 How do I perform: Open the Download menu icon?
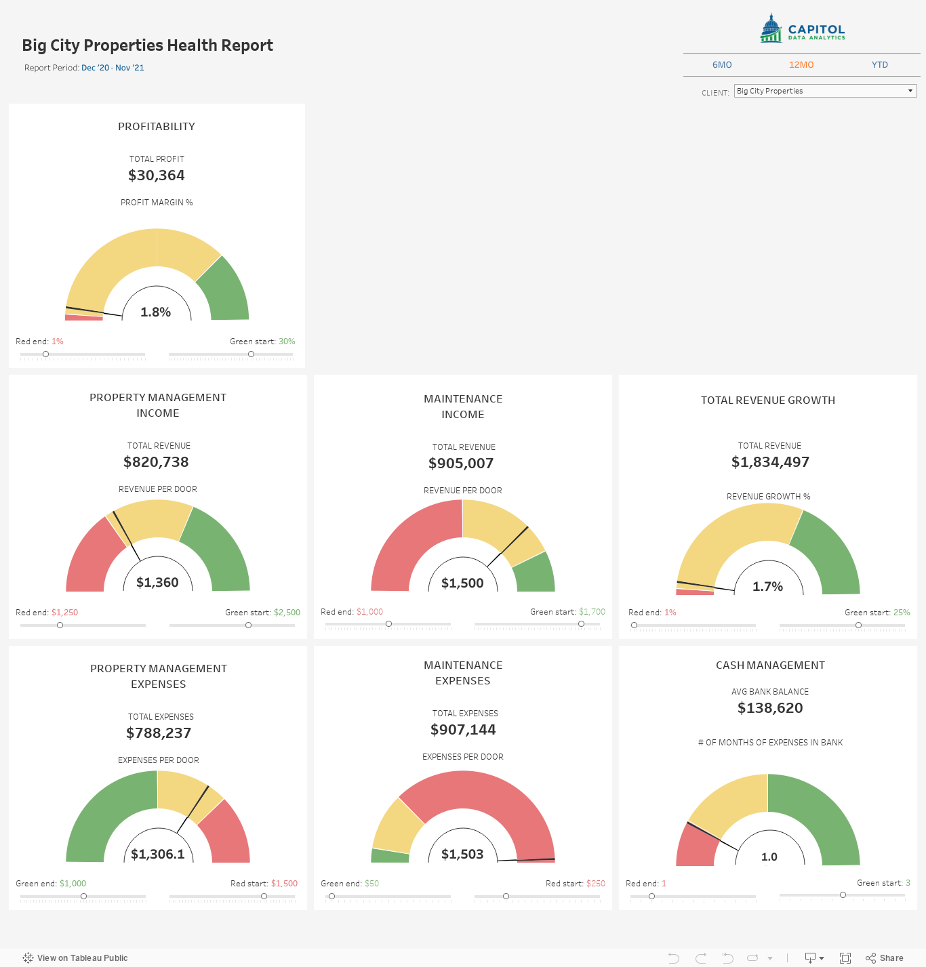tap(814, 958)
